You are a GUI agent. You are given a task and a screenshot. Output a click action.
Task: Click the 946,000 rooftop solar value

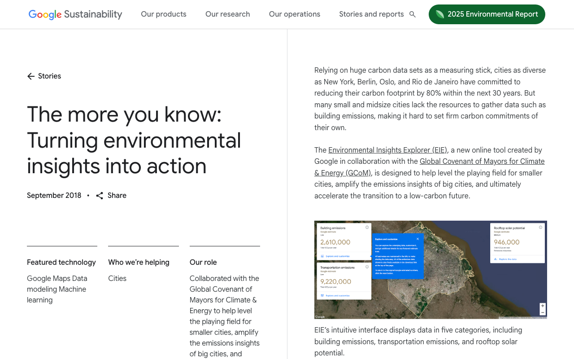(507, 242)
